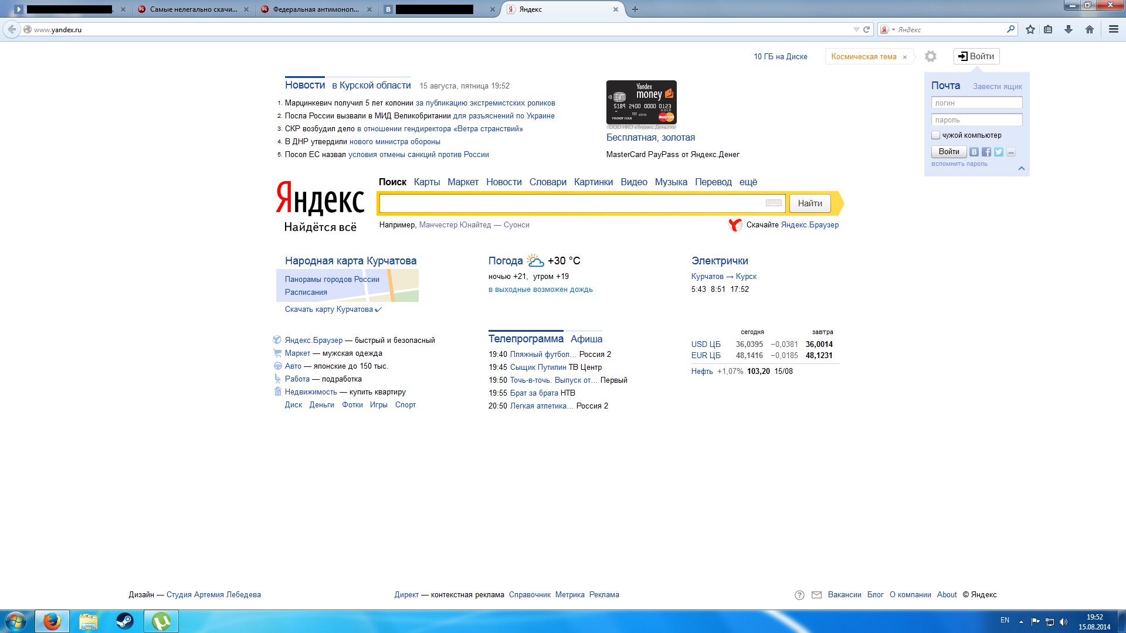Click the browser back arrow button
This screenshot has height=633, width=1126.
12,29
